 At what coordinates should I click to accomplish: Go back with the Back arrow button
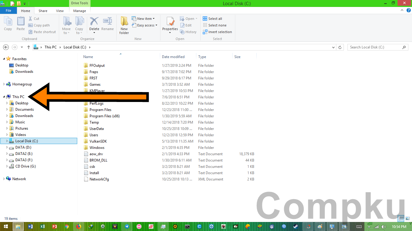click(x=6, y=47)
